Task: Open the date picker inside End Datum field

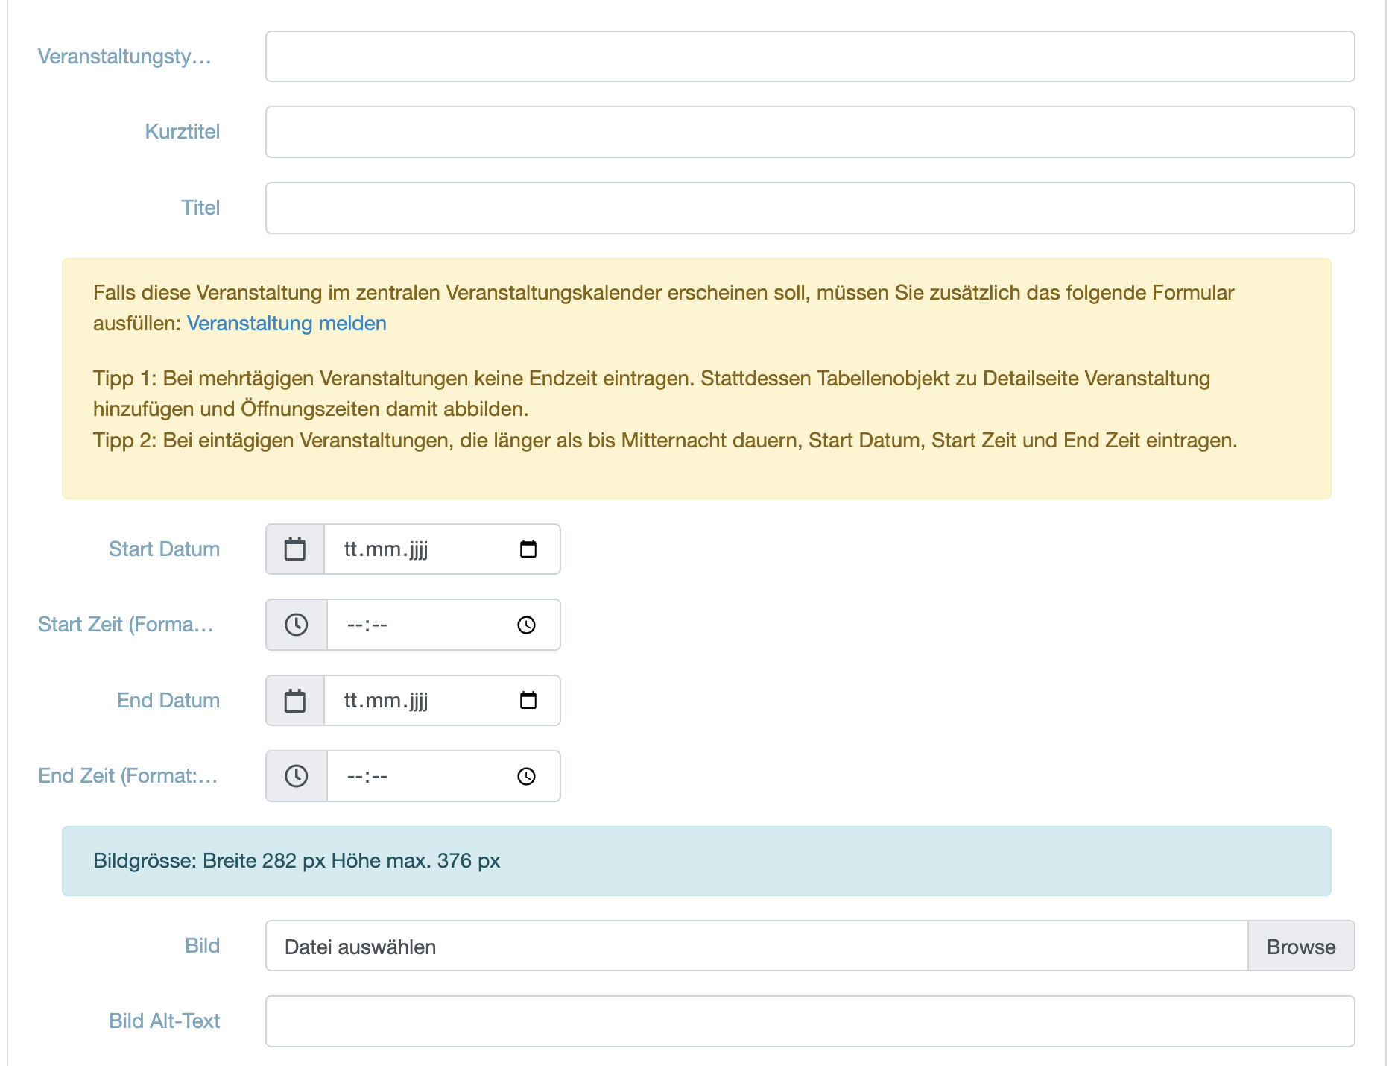Action: tap(528, 701)
